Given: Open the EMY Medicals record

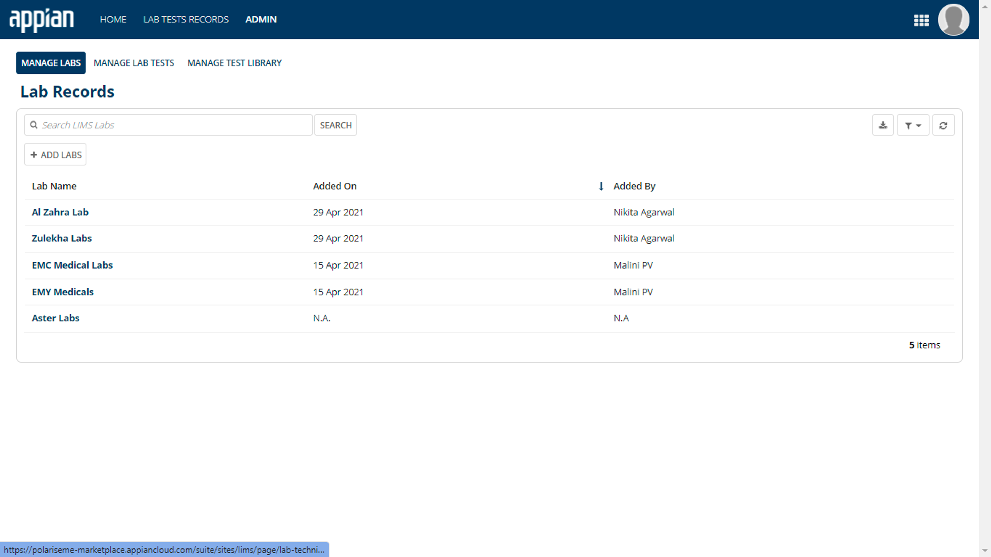Looking at the screenshot, I should 62,292.
